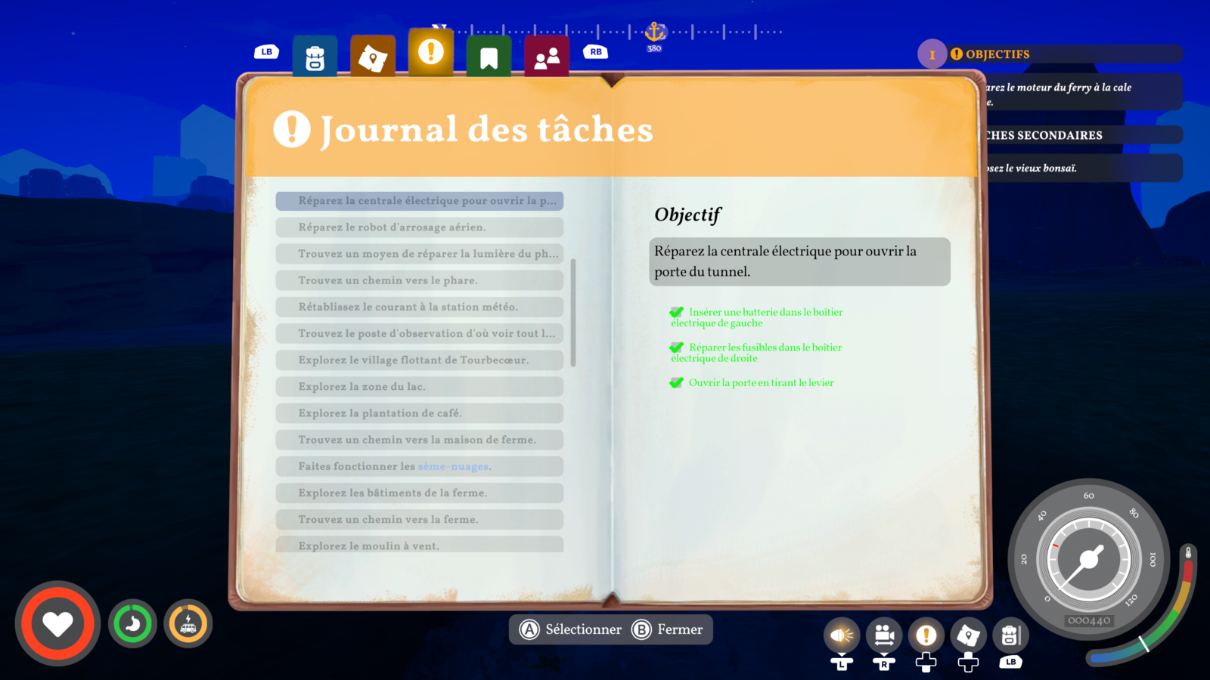This screenshot has width=1210, height=680.
Task: Click checkmark for 'Ouvrir la porte' step
Action: pyautogui.click(x=676, y=383)
